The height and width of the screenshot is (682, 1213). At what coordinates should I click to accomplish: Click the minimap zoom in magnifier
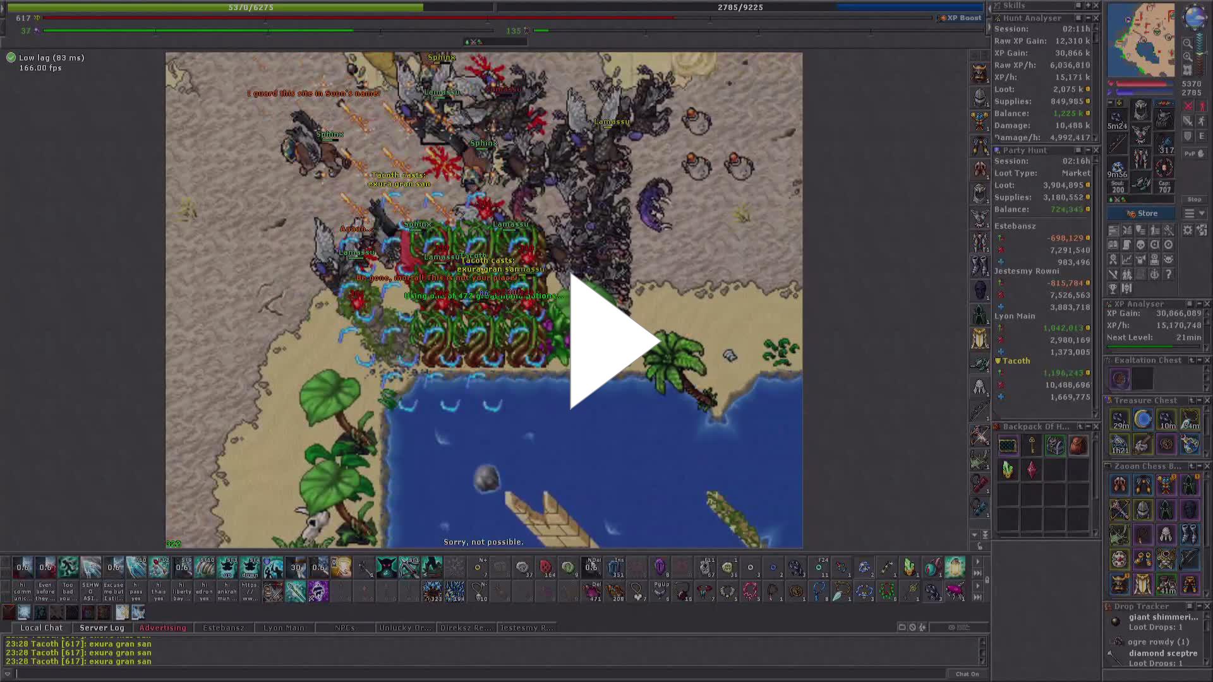coord(1188,57)
